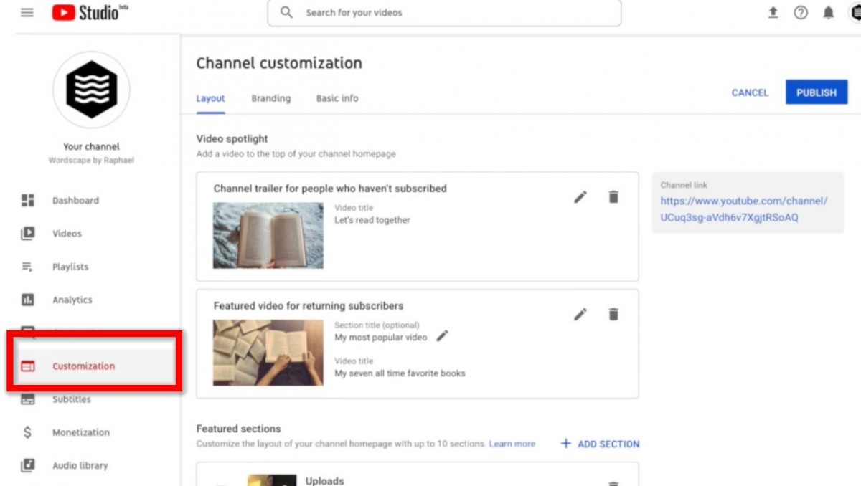Edit the channel trailer with pencil icon
The image size is (861, 486).
[x=580, y=197]
